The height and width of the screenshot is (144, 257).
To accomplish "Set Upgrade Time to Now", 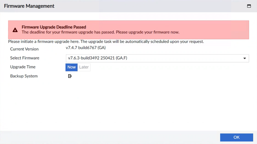I will 71,67.
